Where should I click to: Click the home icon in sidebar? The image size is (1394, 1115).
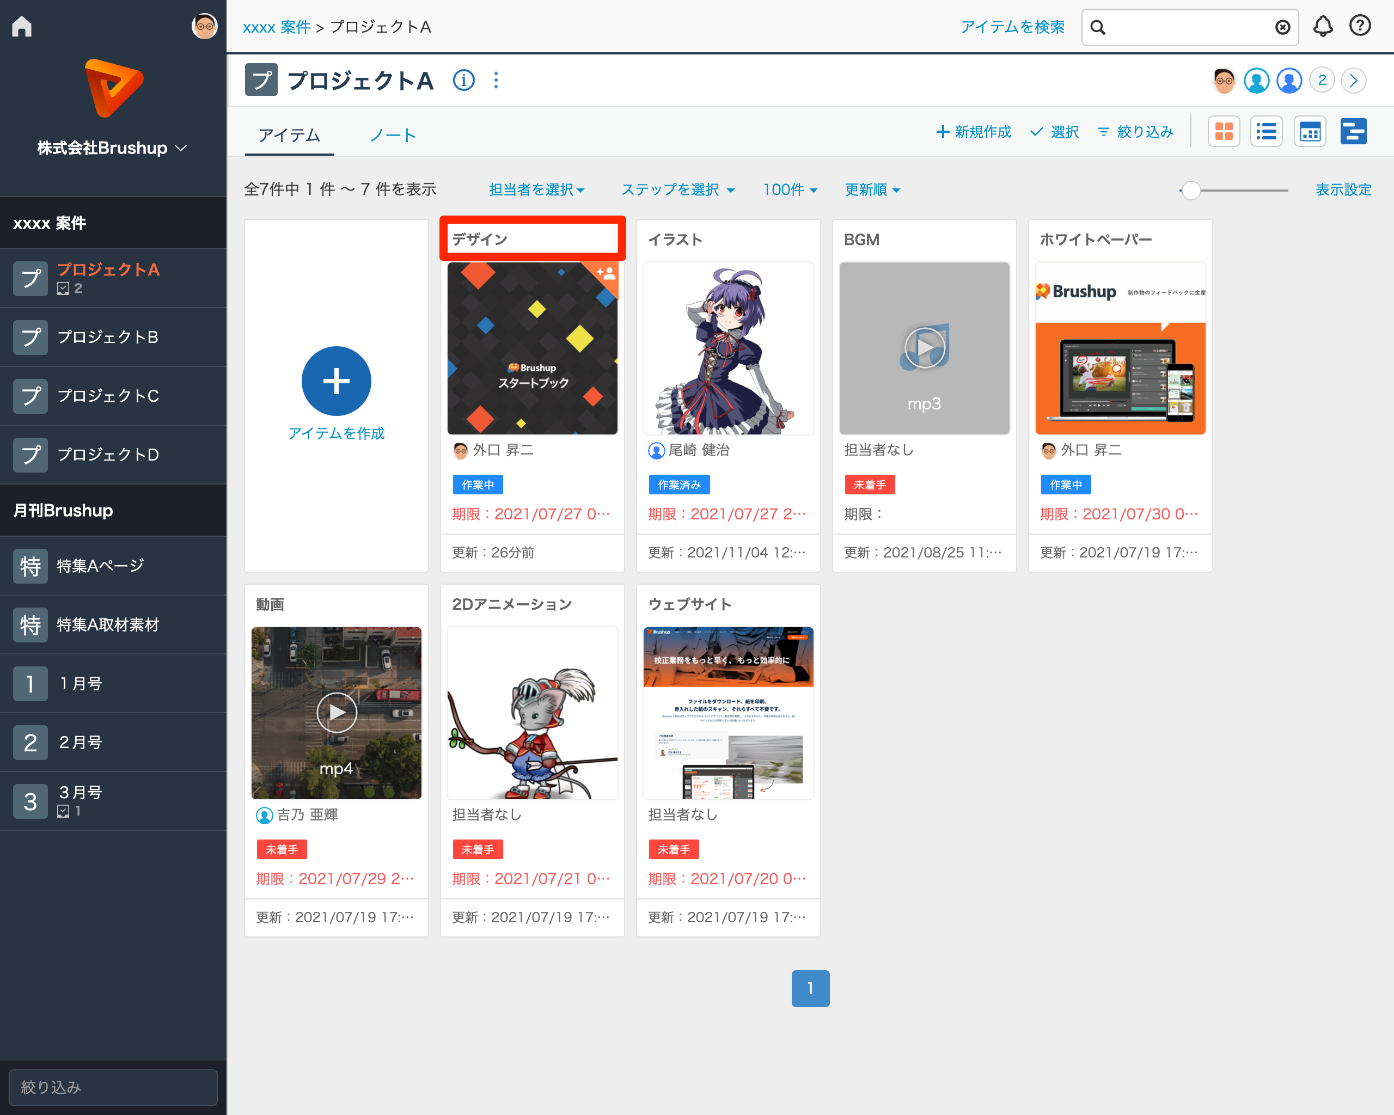click(x=22, y=27)
